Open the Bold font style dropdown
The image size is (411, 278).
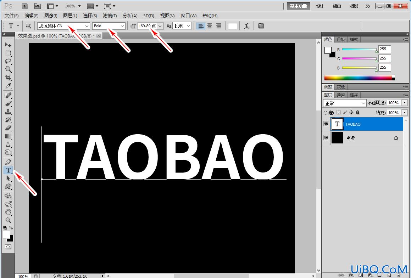pyautogui.click(x=122, y=26)
